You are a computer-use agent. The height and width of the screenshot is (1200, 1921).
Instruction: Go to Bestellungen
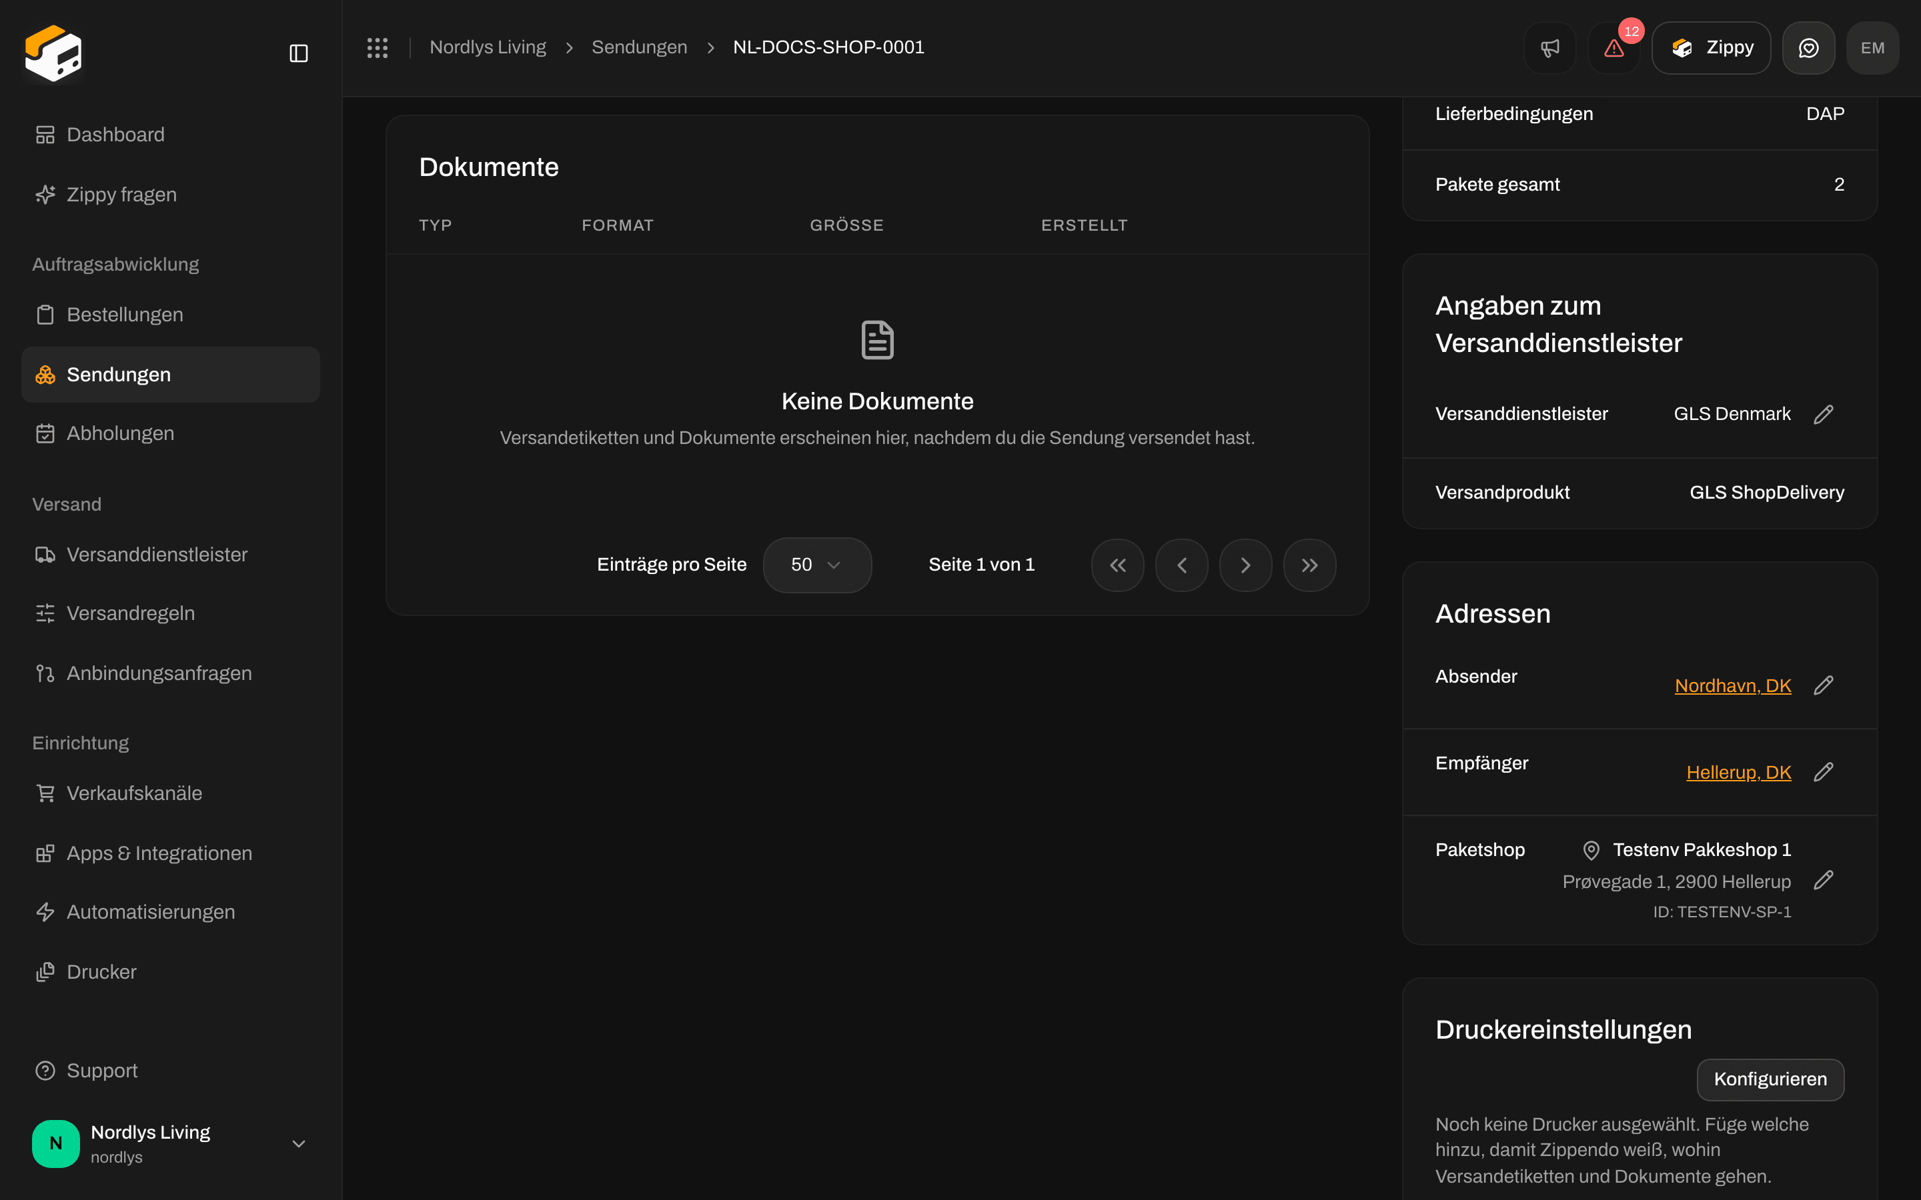pos(171,314)
